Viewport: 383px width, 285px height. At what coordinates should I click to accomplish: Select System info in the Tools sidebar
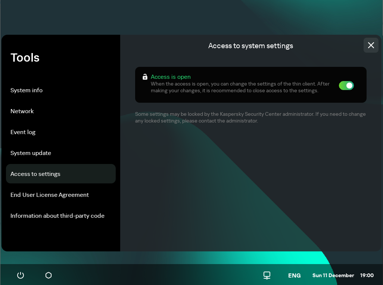pyautogui.click(x=27, y=90)
